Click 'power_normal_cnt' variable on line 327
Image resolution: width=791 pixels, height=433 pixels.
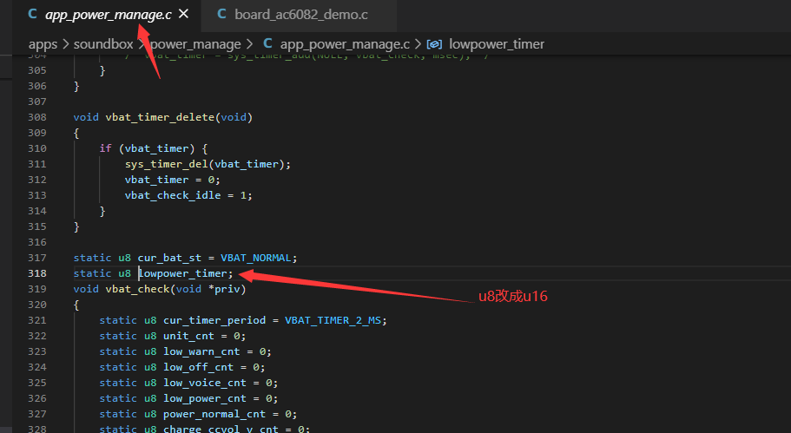pos(214,415)
